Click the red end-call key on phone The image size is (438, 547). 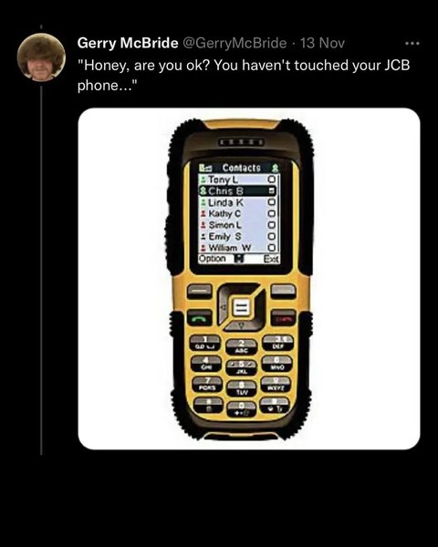[x=284, y=318]
